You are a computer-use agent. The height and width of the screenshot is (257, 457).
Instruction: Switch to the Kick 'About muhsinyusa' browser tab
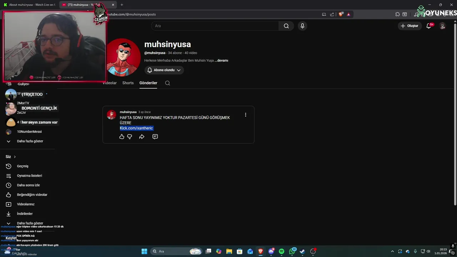pos(29,5)
